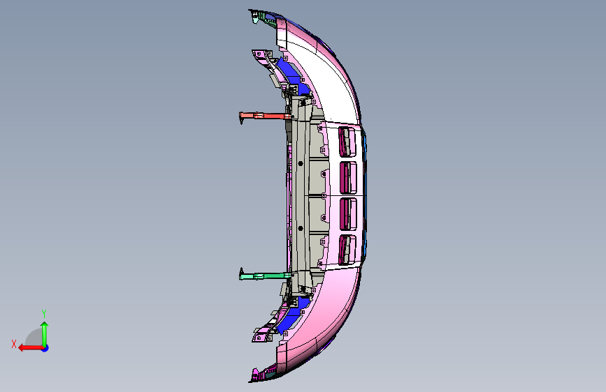The height and width of the screenshot is (392, 606).
Task: Click the red X axis arrow of the triad
Action: (x=31, y=348)
